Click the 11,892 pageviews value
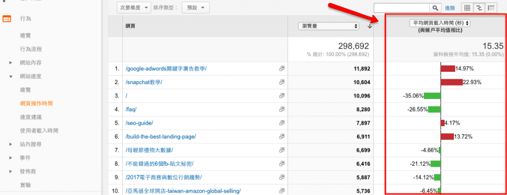 coord(361,69)
